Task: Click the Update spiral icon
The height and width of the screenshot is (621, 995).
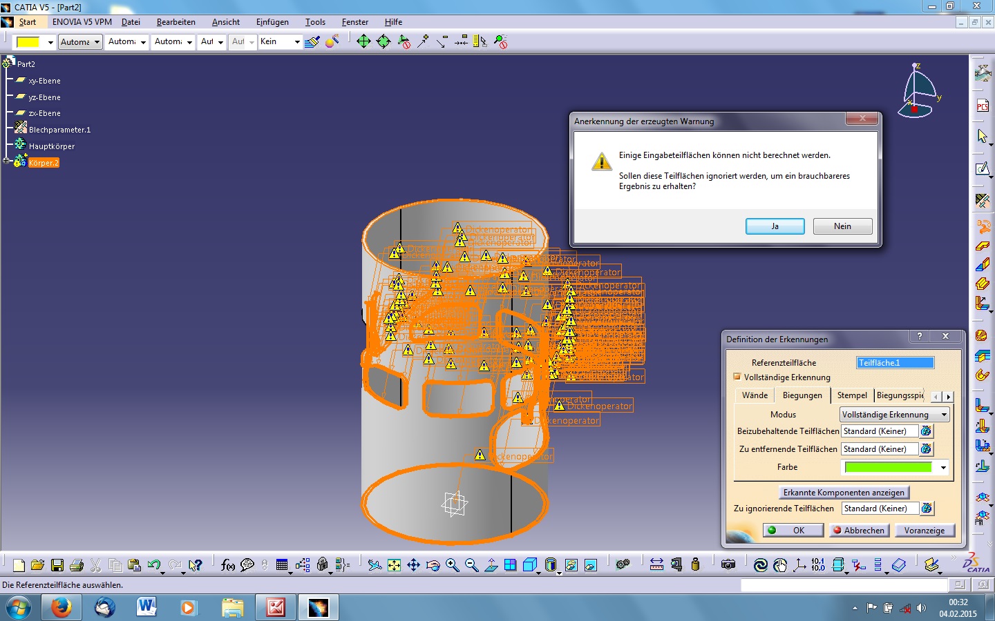Action: [x=761, y=565]
